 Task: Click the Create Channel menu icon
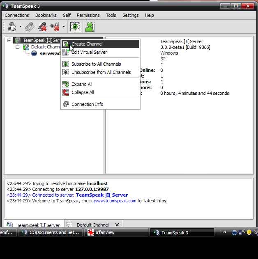coord(66,44)
